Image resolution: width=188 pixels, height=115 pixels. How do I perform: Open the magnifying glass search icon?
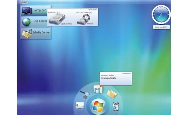[x=85, y=94]
